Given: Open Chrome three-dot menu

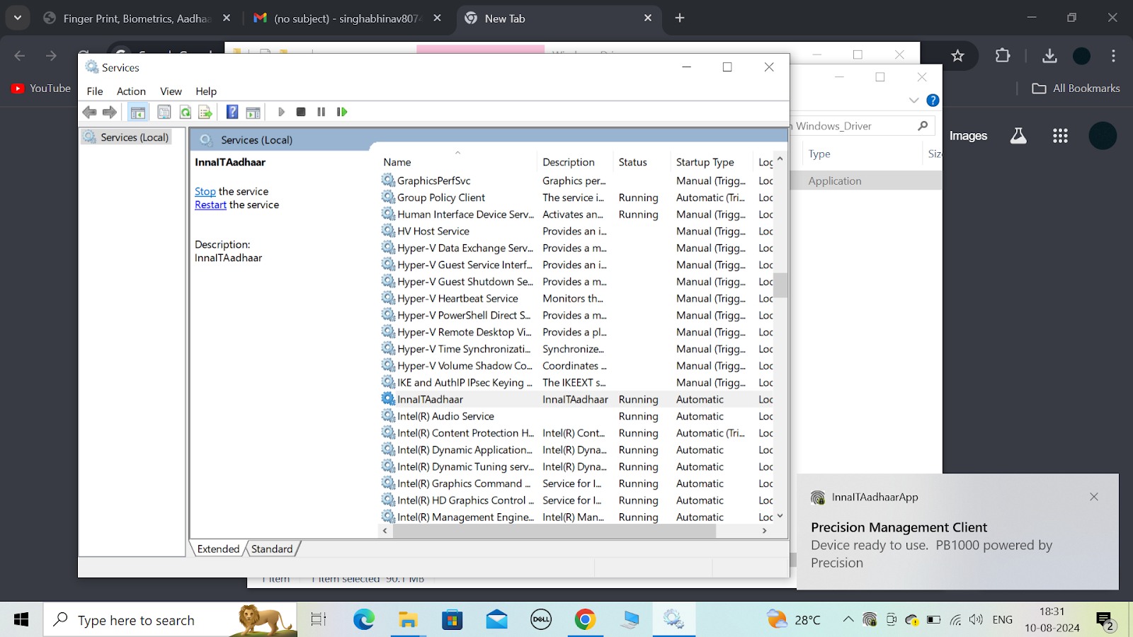Looking at the screenshot, I should [x=1113, y=55].
